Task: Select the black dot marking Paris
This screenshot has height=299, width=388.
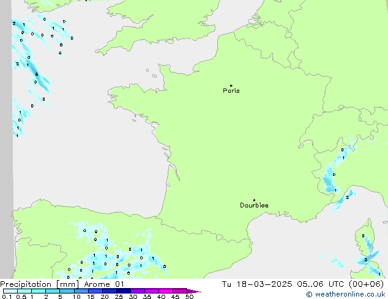Action: click(x=231, y=85)
